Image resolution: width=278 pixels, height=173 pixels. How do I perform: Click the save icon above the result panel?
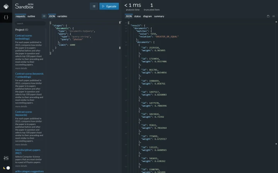tap(268, 16)
